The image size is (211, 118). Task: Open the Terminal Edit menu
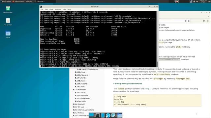click(x=46, y=10)
